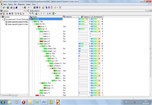The height and width of the screenshot is (105, 152).
Task: Collapse the root ЕСЛИ node
Action: (x=30, y=19)
